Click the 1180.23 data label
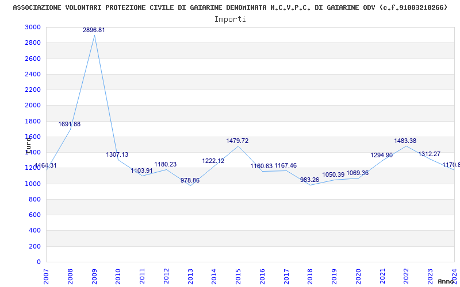 tap(166, 165)
